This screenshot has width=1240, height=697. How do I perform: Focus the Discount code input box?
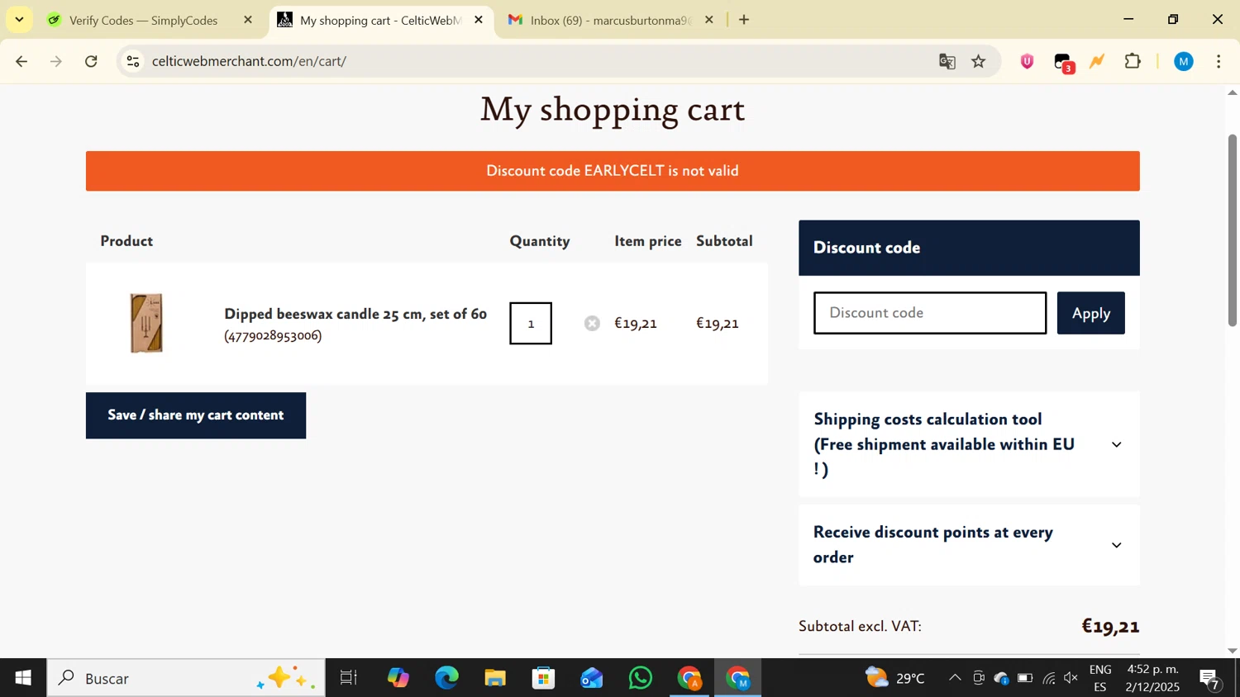click(930, 313)
